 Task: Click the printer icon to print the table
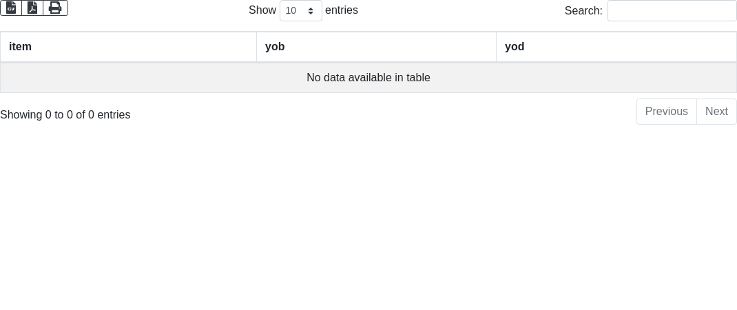point(56,8)
